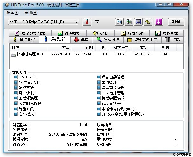Open options with the wrench icon
The width and height of the screenshot is (193, 157).
(x=148, y=22)
